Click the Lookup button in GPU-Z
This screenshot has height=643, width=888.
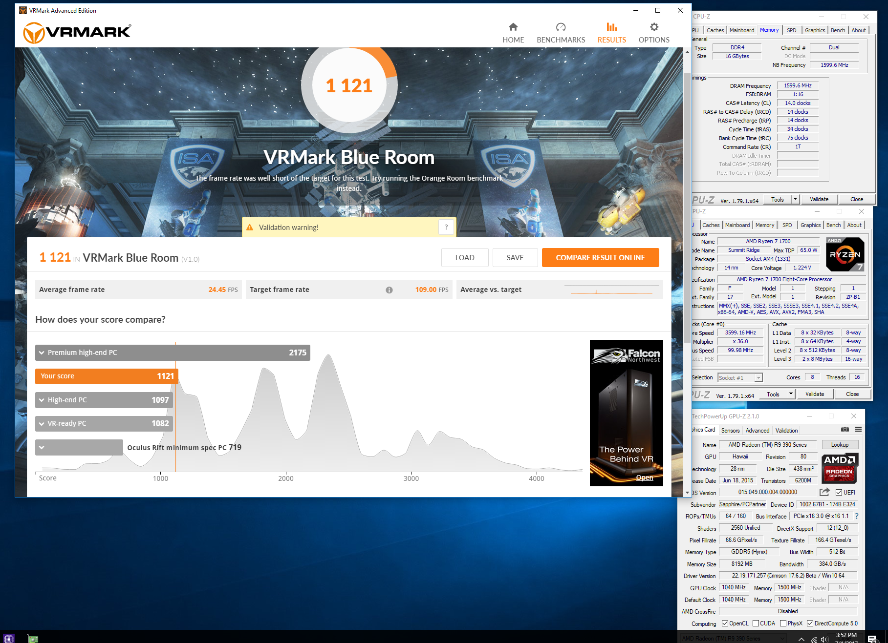click(x=840, y=445)
